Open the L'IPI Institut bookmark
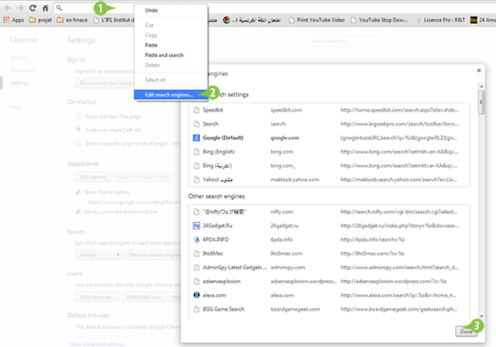 click(x=113, y=20)
